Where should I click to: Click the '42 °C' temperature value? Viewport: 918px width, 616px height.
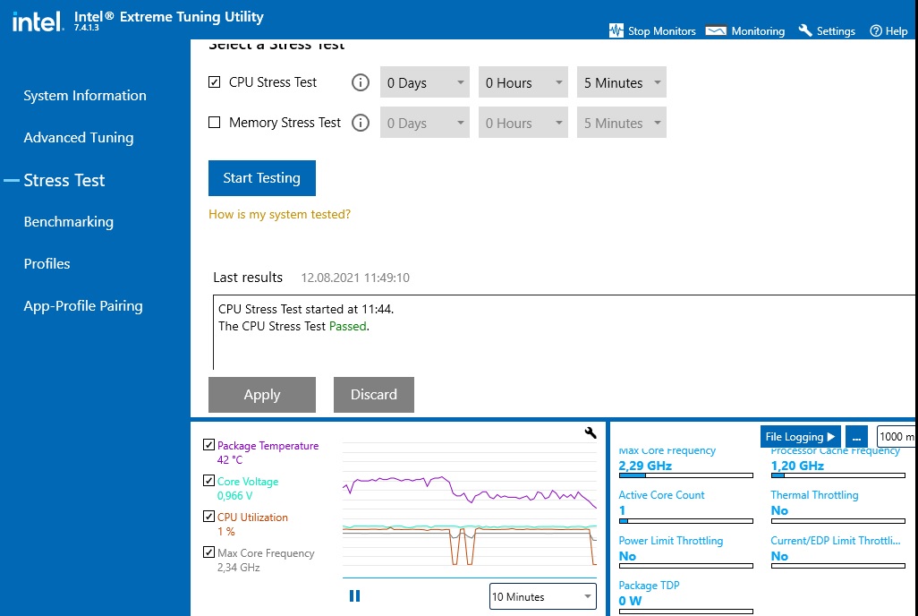pyautogui.click(x=229, y=460)
